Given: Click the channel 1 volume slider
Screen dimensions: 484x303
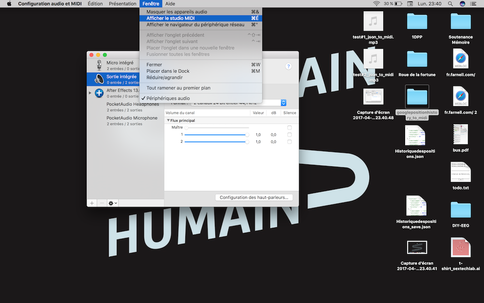Looking at the screenshot, I should pyautogui.click(x=216, y=135).
